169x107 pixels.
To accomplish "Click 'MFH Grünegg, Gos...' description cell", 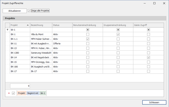I will coord(41,62).
